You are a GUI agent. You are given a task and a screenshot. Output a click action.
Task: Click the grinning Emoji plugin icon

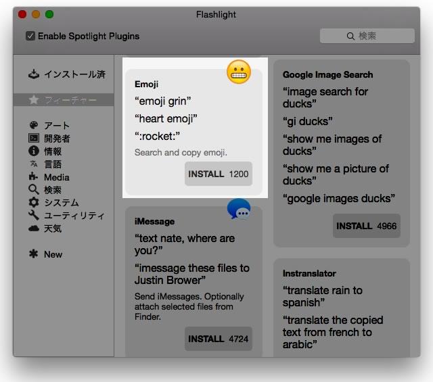(239, 72)
